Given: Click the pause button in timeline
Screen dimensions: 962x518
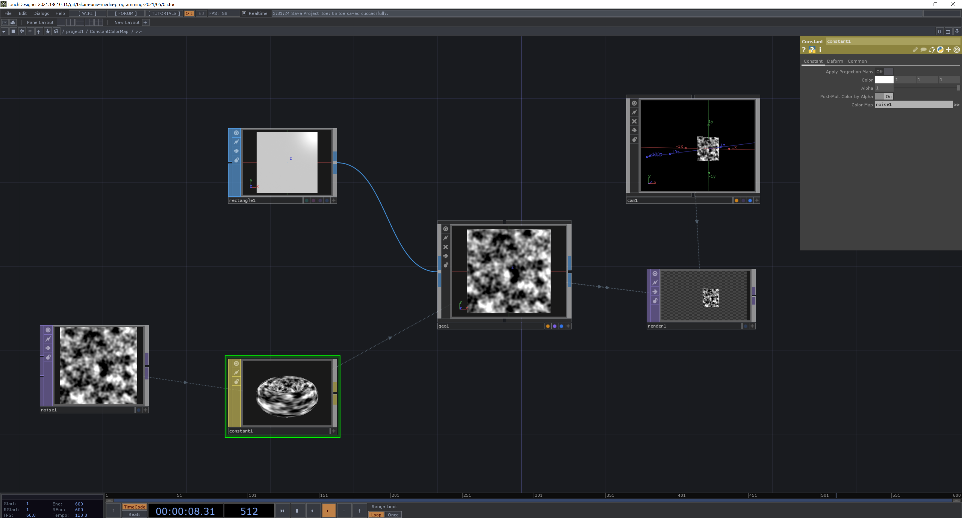Looking at the screenshot, I should click(x=297, y=511).
